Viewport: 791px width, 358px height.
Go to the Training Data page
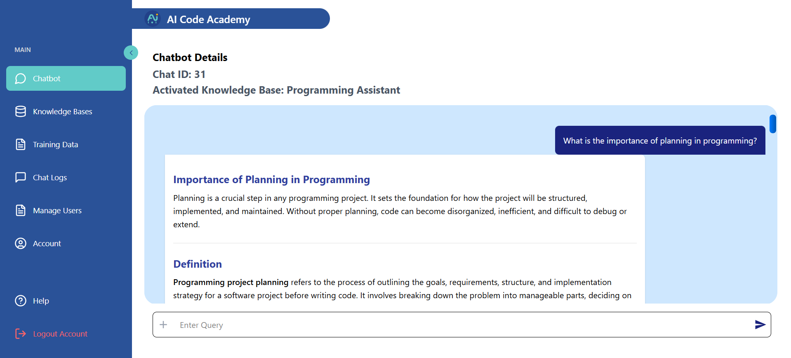tap(55, 144)
